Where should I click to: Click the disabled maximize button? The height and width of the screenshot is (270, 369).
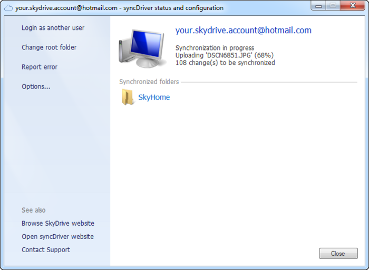coord(333,6)
